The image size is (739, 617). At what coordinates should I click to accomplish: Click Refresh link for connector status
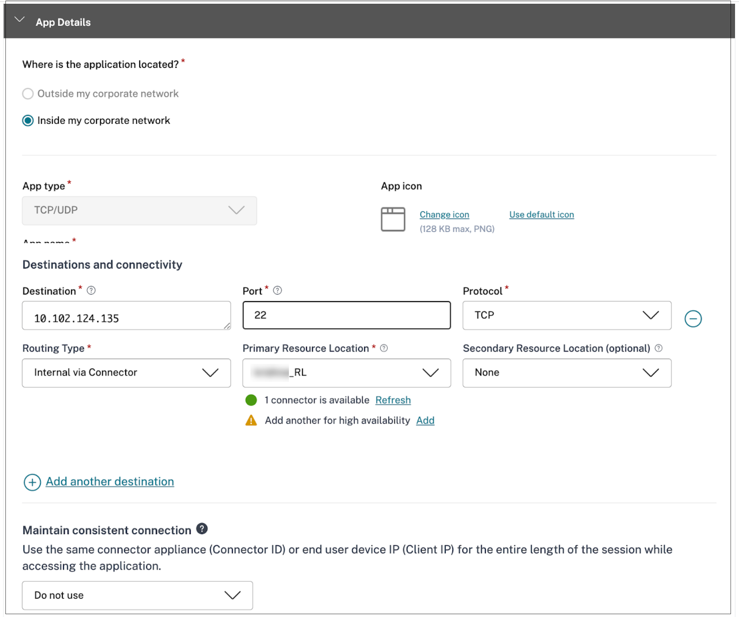point(393,400)
